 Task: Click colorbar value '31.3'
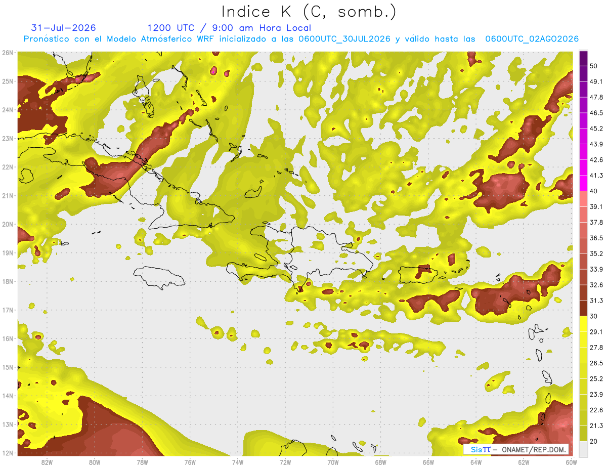pos(596,301)
